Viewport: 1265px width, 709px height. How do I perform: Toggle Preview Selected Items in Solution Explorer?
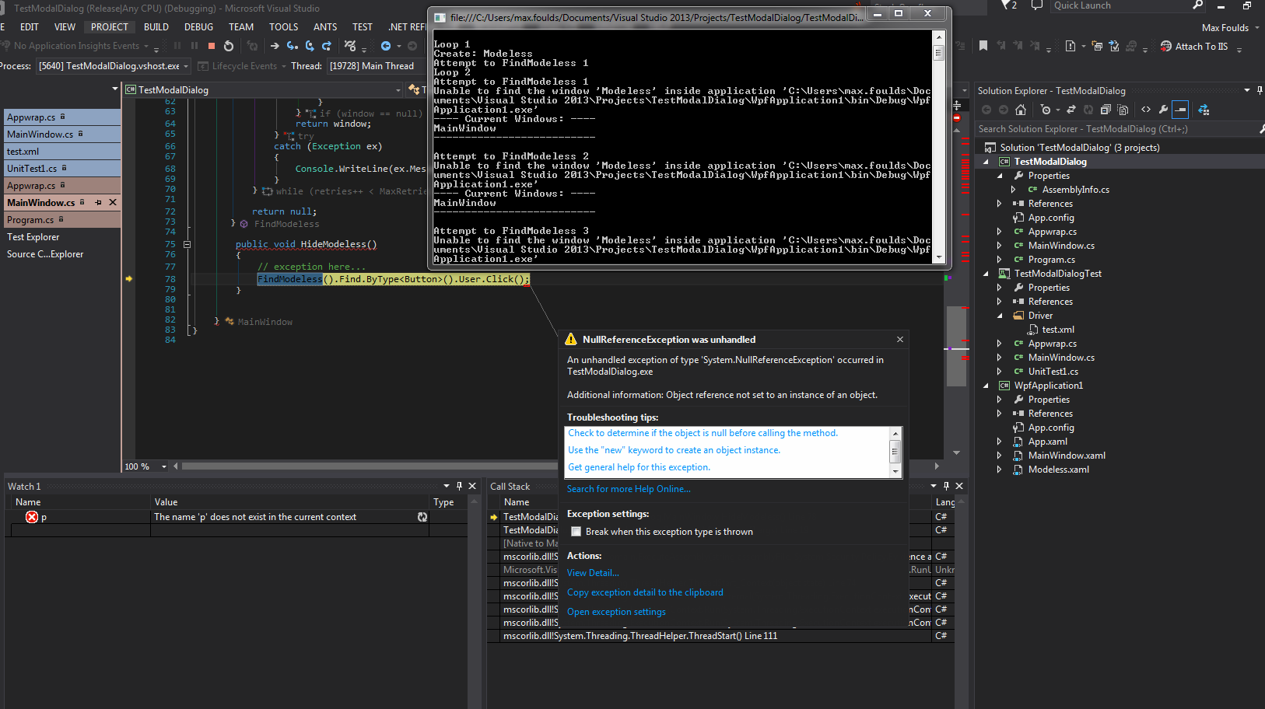click(x=1180, y=110)
